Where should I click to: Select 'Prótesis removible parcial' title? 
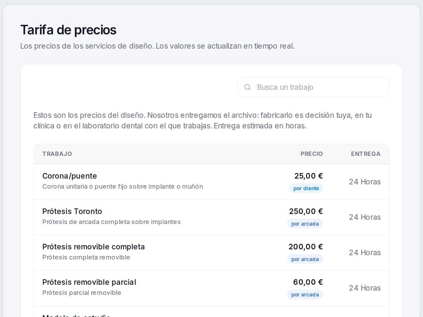pos(89,282)
